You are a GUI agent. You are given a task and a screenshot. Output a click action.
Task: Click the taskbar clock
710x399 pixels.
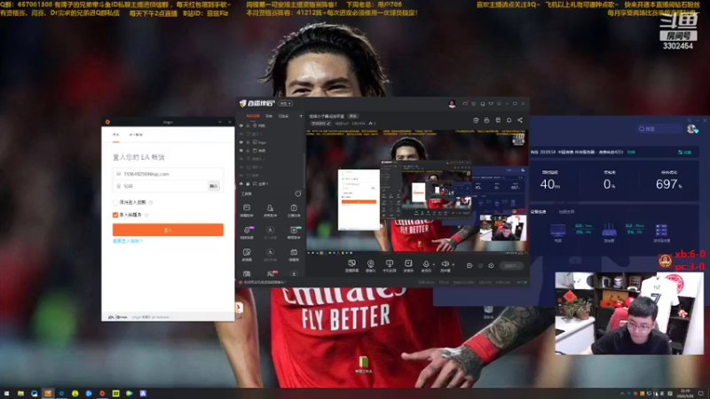pyautogui.click(x=685, y=394)
